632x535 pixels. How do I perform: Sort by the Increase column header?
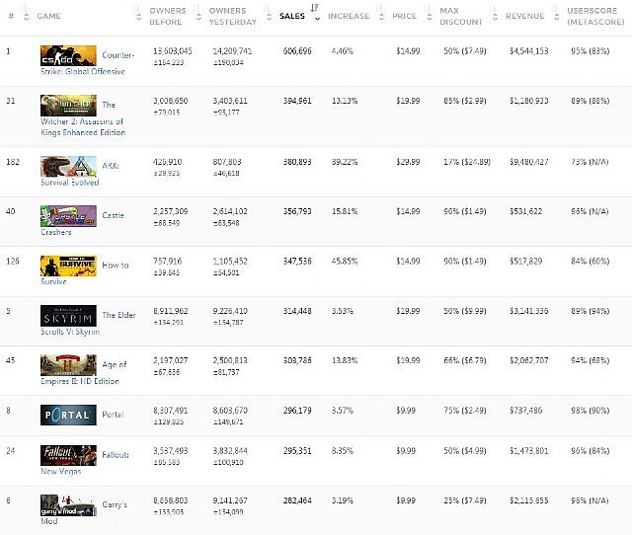pos(349,16)
